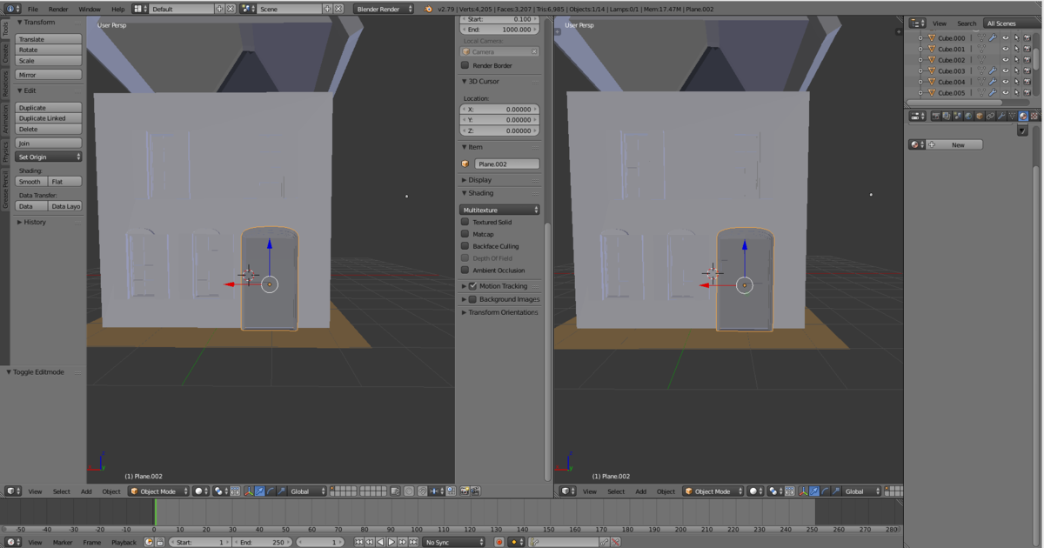Open the Modifiers wrench properties tab

pos(1001,116)
